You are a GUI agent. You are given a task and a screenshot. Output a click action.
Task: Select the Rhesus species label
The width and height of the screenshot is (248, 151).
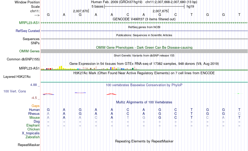coord(34,114)
